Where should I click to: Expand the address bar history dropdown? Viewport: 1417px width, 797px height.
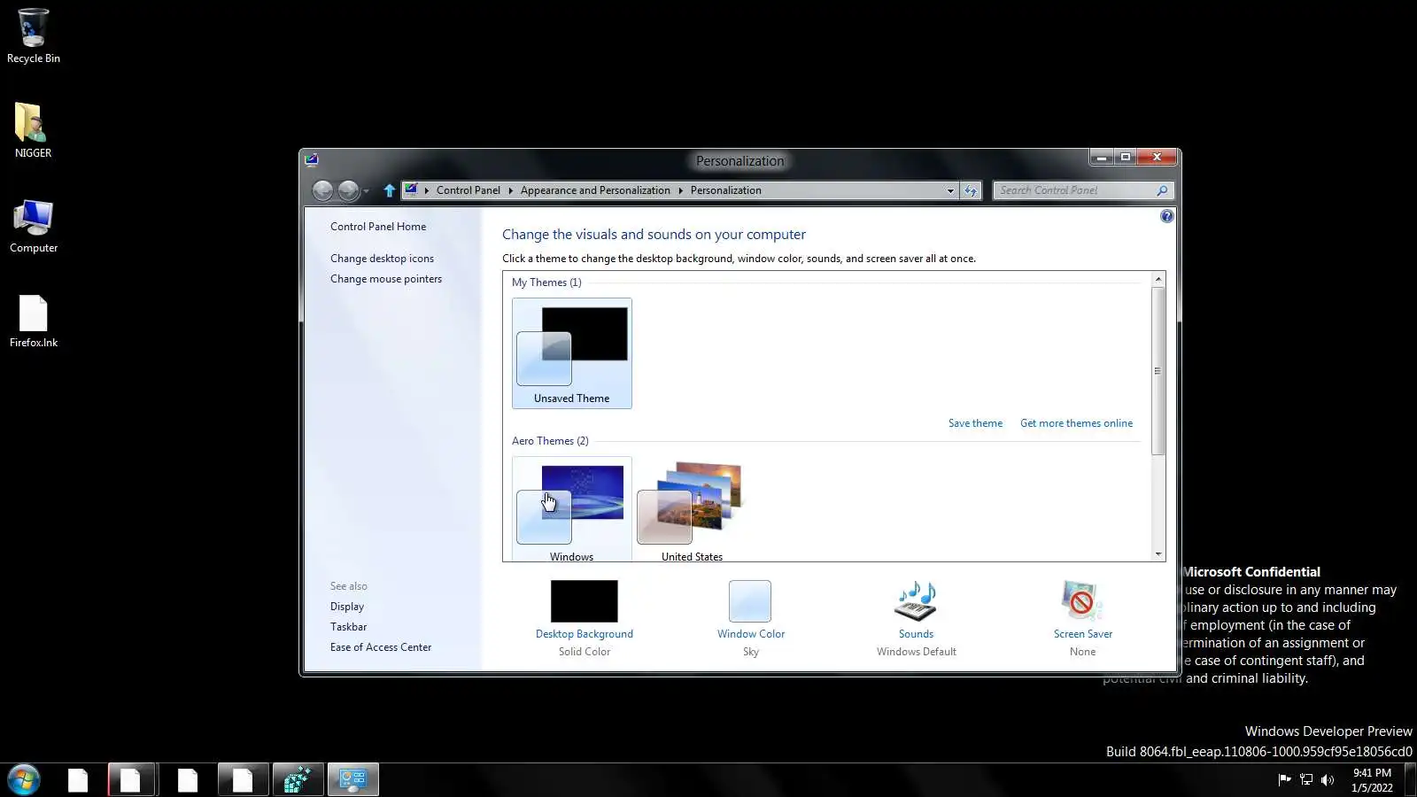950,190
